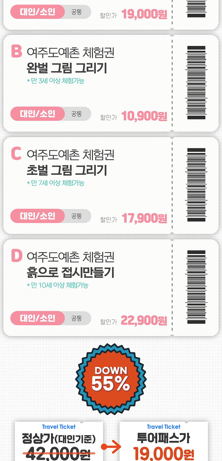Screen dimensions: 222x461
Task: Open the 흙으로 접시만들기 ticket title
Action: (x=70, y=273)
